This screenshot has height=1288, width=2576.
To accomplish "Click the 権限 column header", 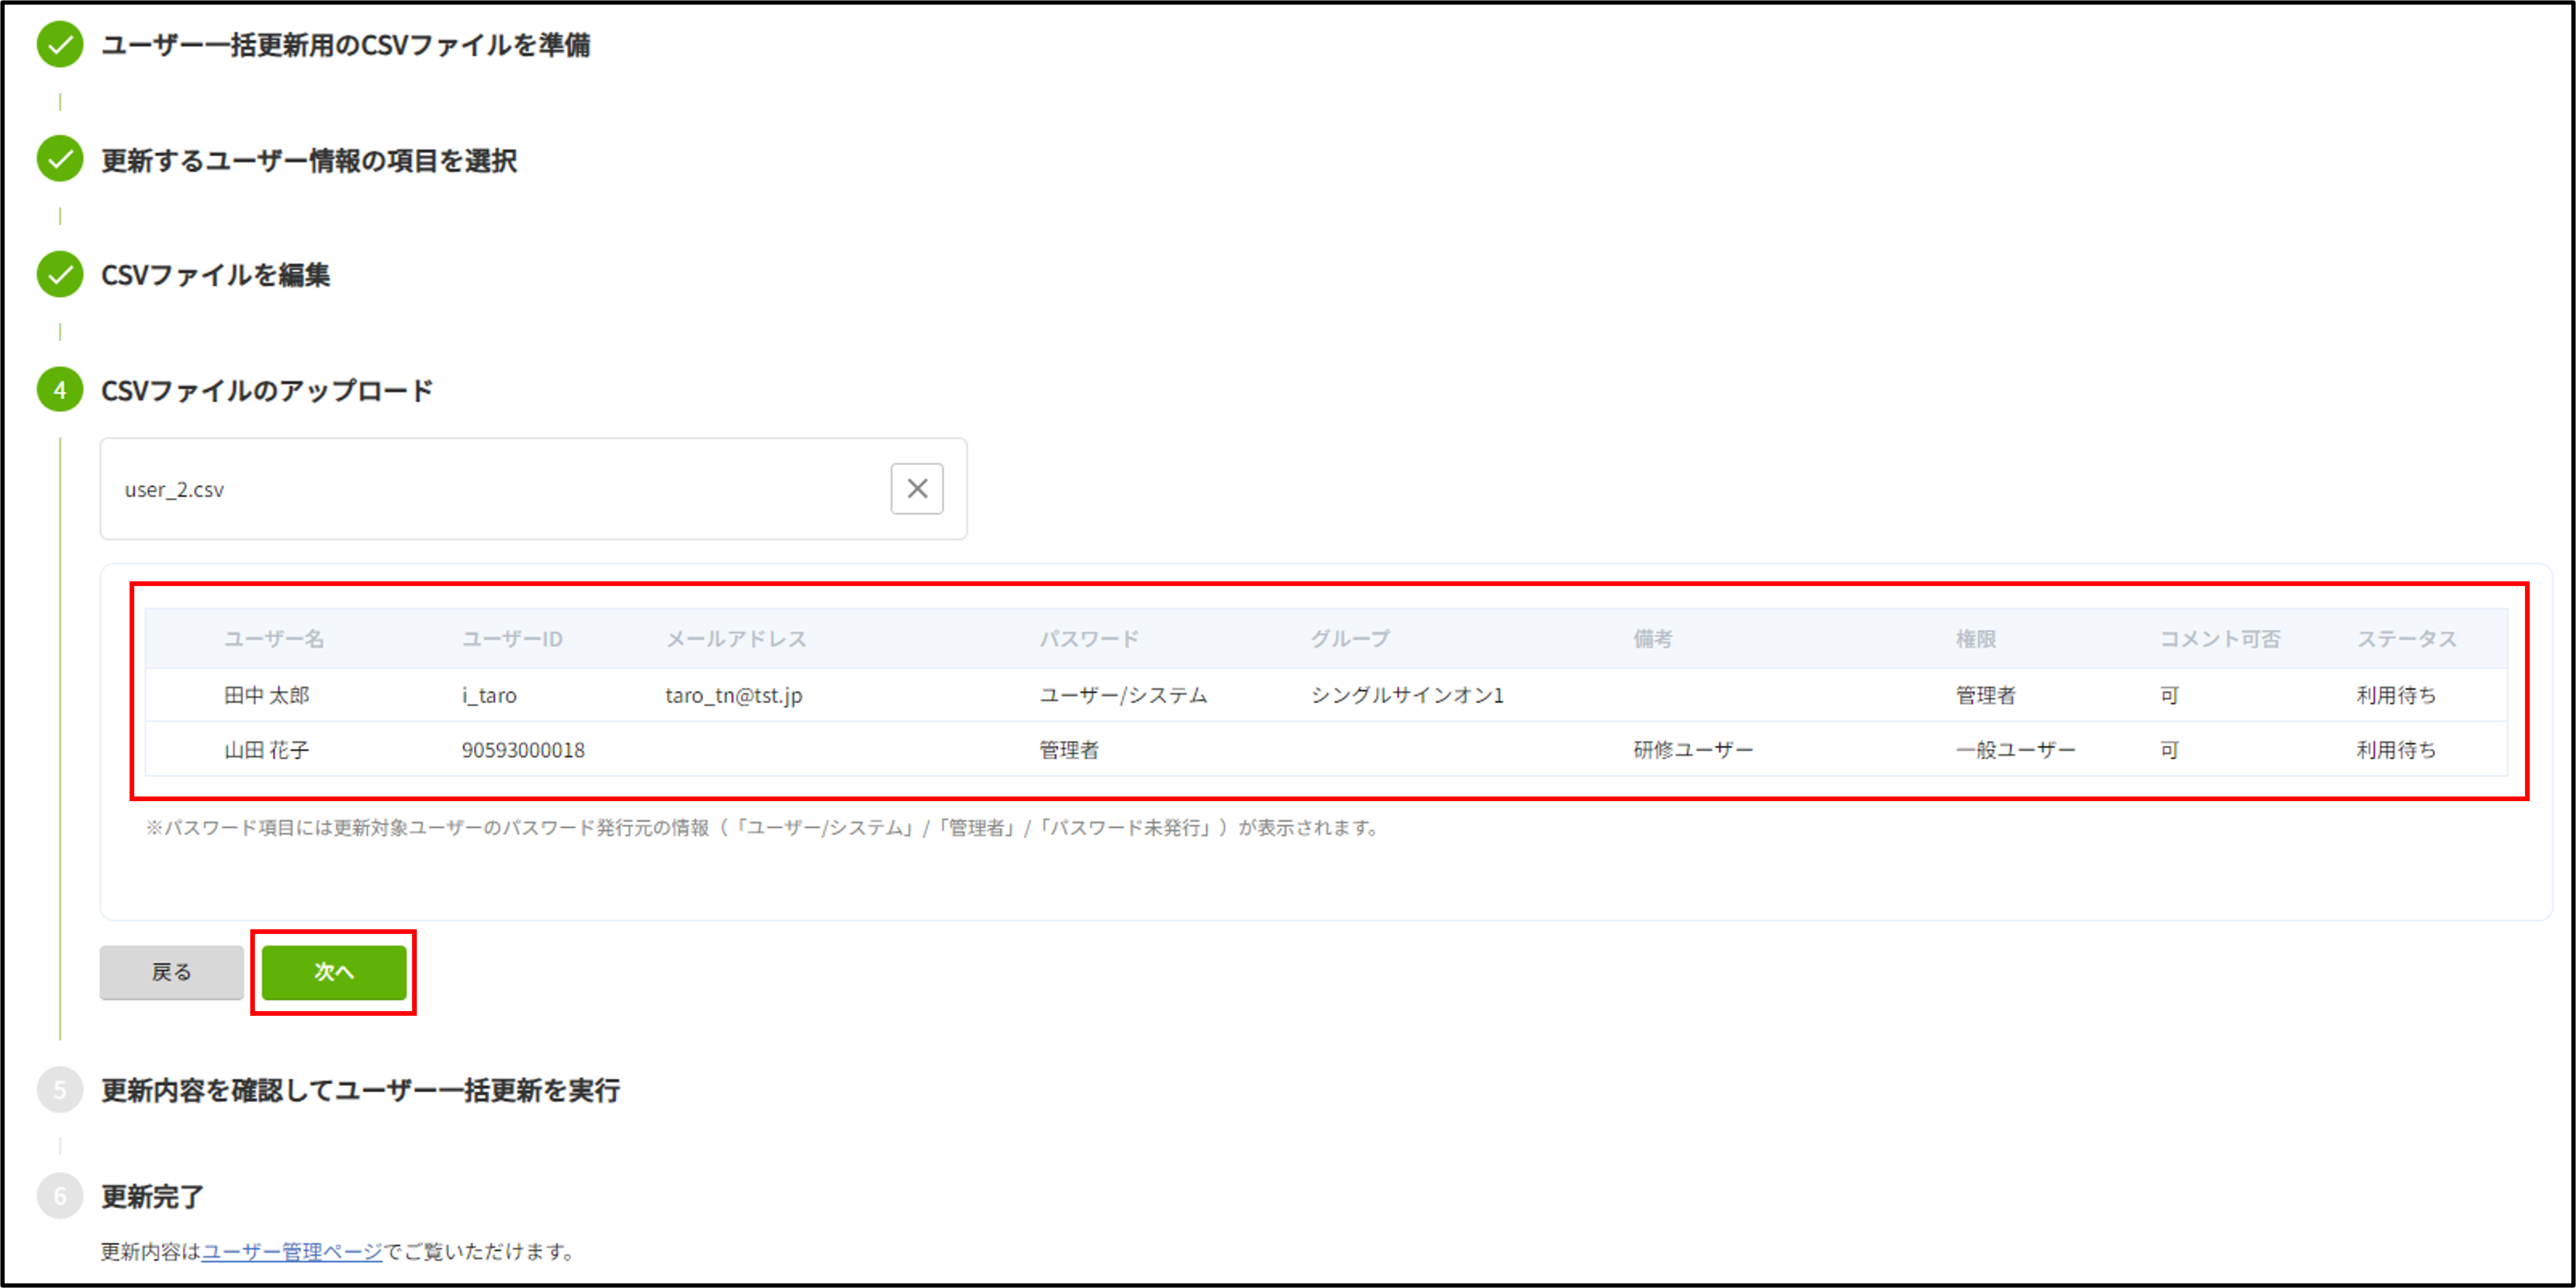I will click(1975, 639).
